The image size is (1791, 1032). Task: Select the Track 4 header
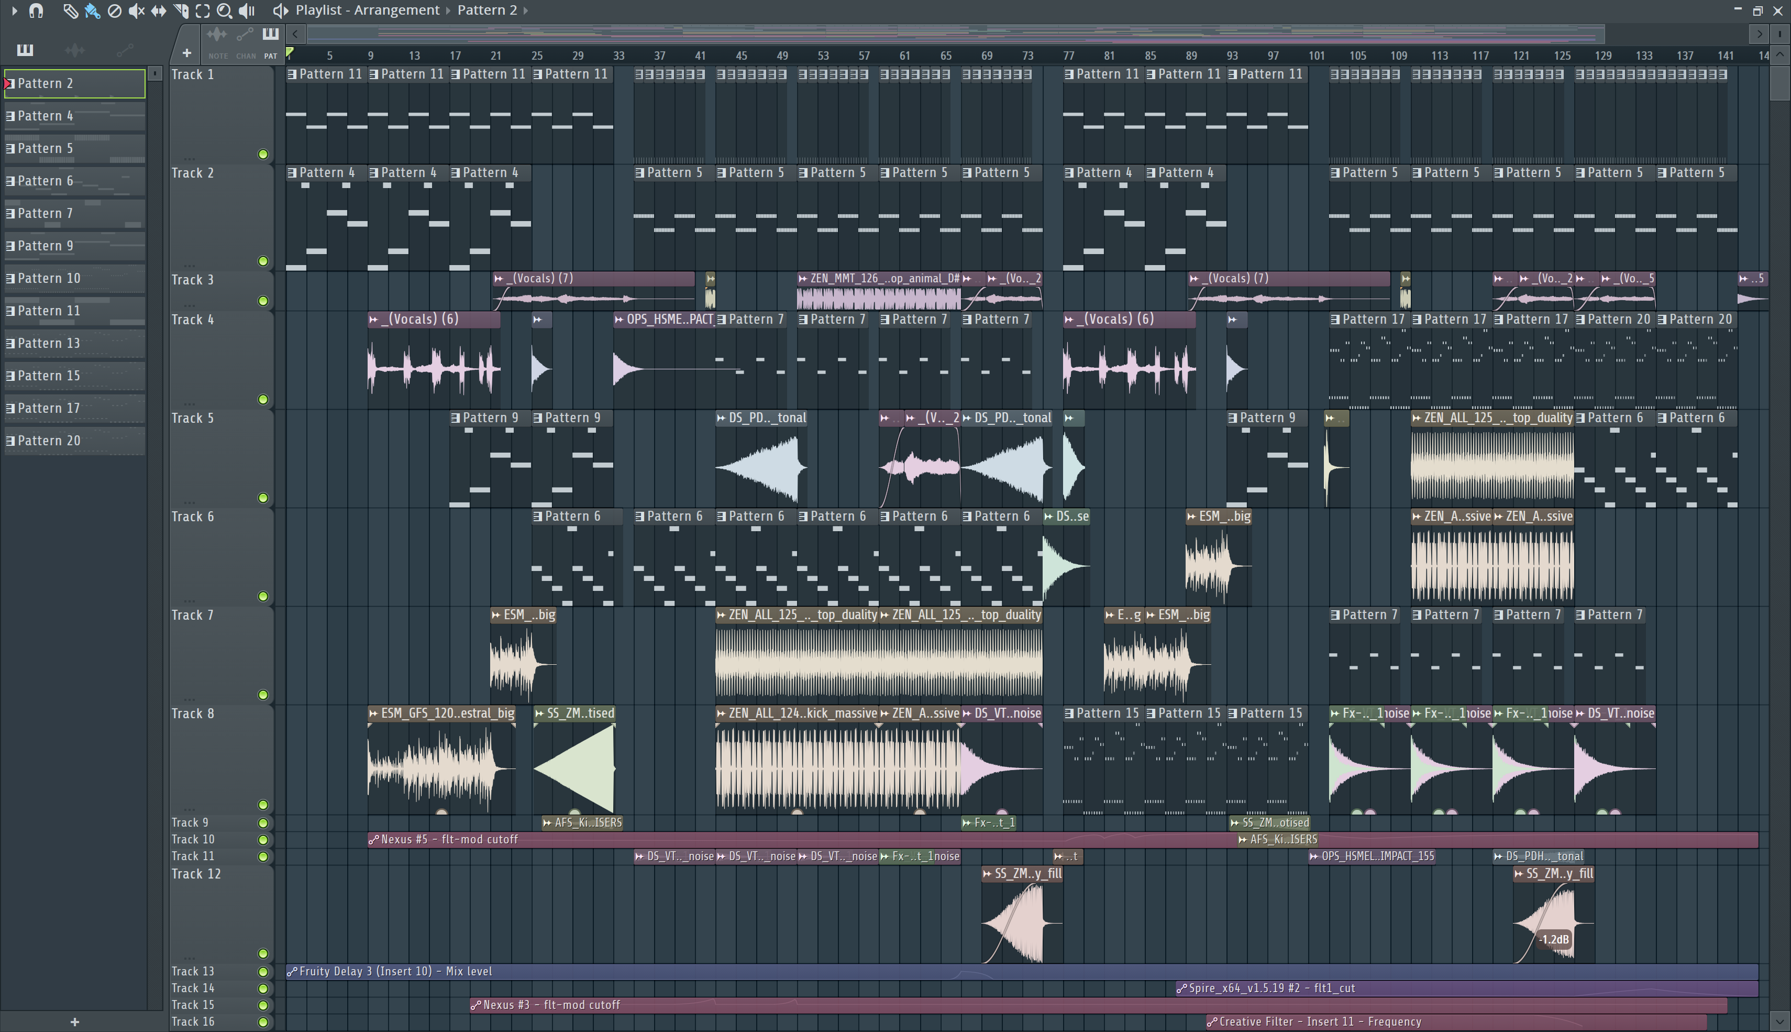pyautogui.click(x=221, y=359)
